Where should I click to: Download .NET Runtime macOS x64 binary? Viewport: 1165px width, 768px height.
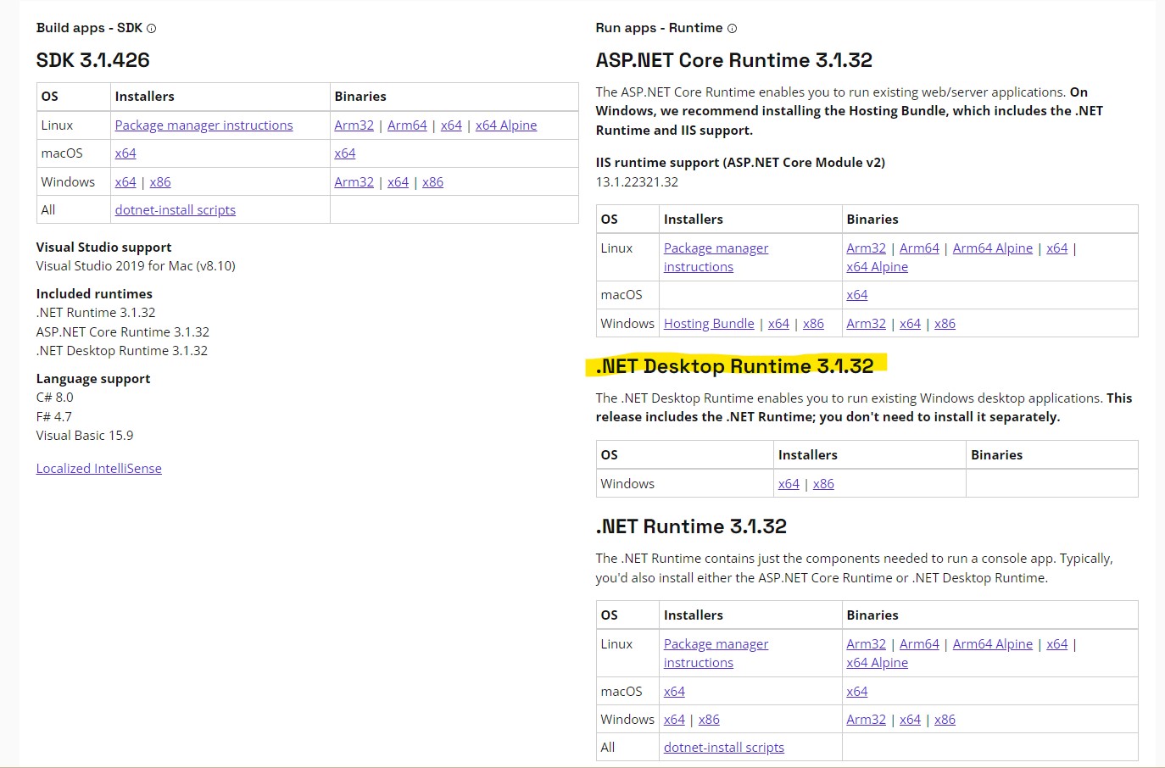(x=857, y=692)
